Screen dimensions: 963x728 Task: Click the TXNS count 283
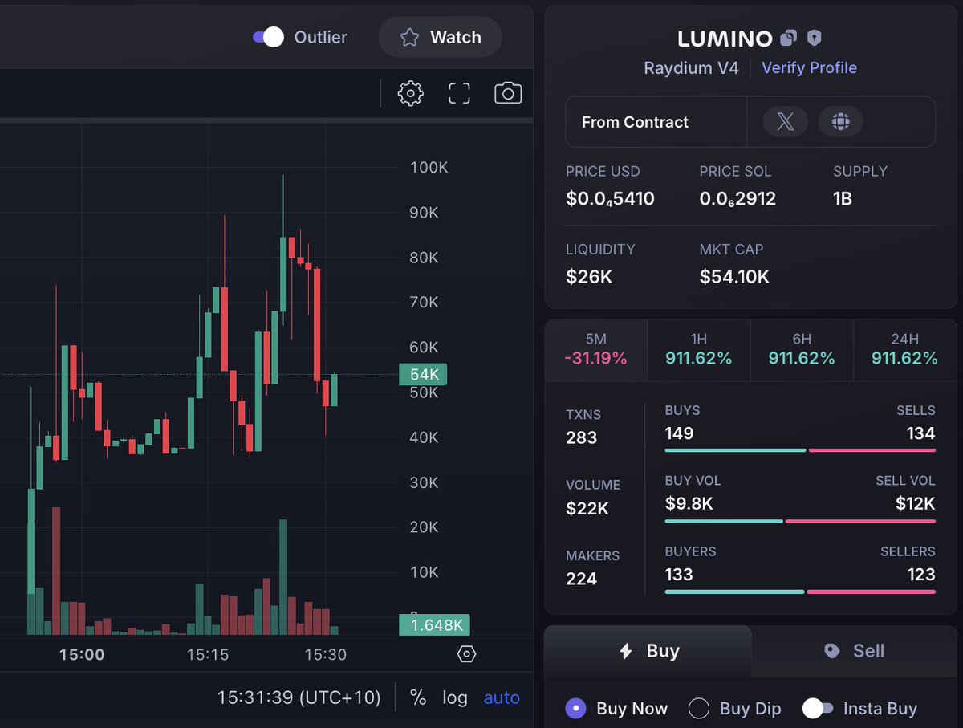[581, 437]
